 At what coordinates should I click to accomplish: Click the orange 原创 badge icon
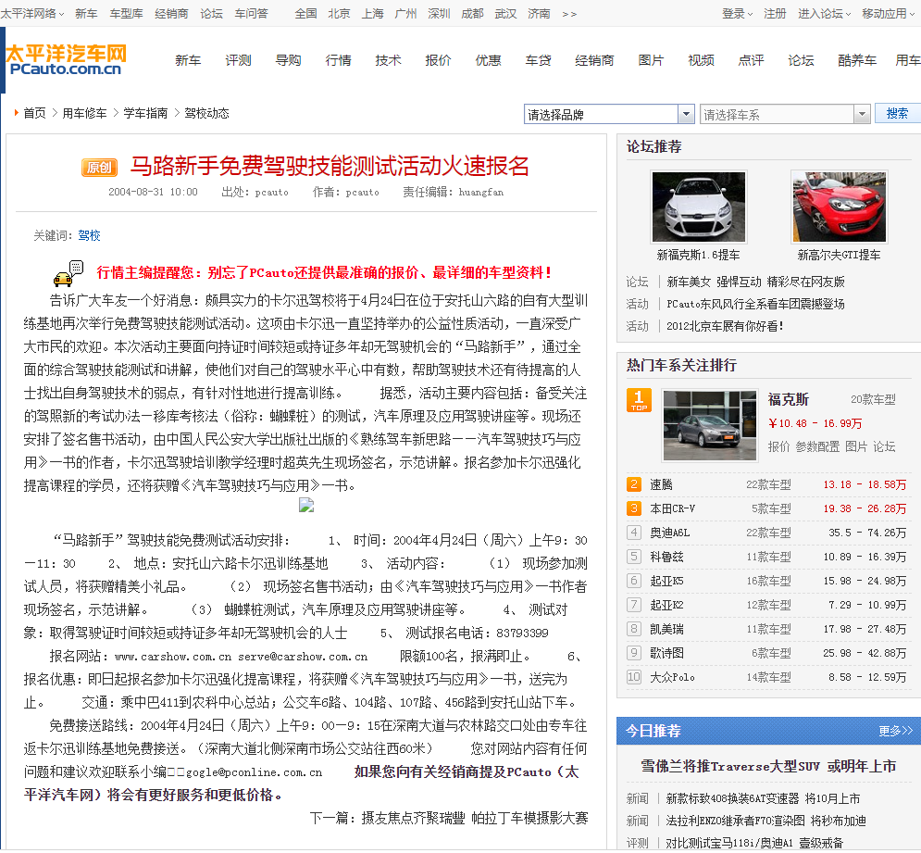[x=99, y=168]
